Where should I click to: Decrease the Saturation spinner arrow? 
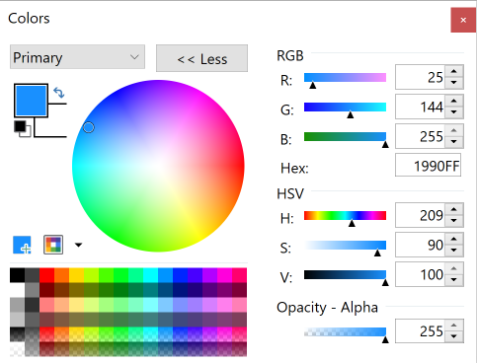point(454,251)
